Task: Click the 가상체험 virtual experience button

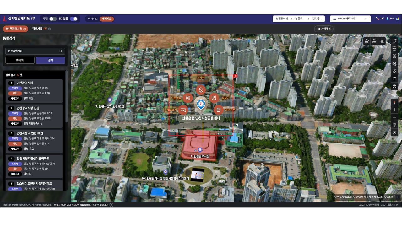Action: pyautogui.click(x=324, y=29)
